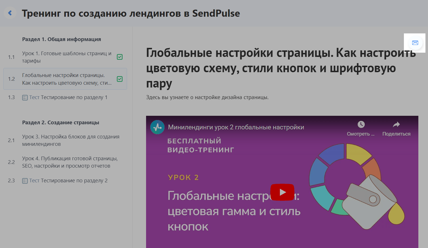Click the lesson number 1.1
The width and height of the screenshot is (428, 248).
[11, 57]
